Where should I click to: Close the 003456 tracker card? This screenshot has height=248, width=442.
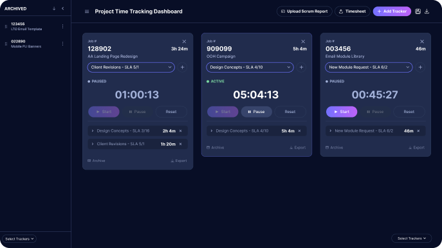[422, 41]
